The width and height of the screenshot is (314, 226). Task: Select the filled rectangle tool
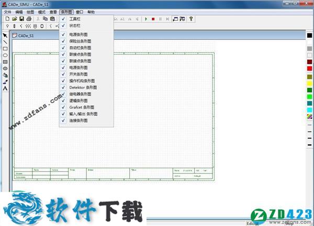point(5,62)
